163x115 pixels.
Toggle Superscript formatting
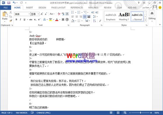tap(39, 19)
